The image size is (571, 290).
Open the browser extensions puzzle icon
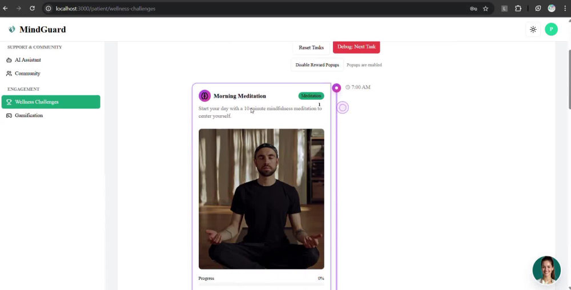pyautogui.click(x=518, y=9)
